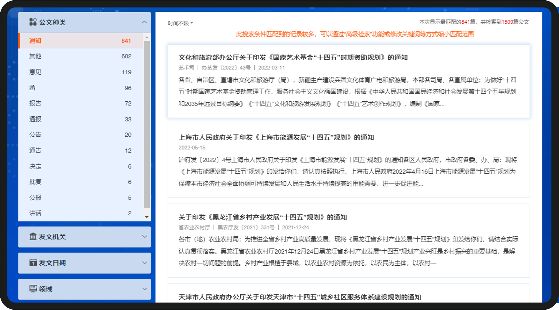Click the category list scrollbar thumb

point(147,124)
